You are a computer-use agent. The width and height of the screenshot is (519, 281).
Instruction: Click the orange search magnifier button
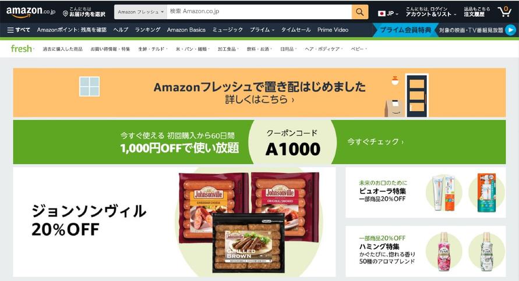click(x=360, y=12)
